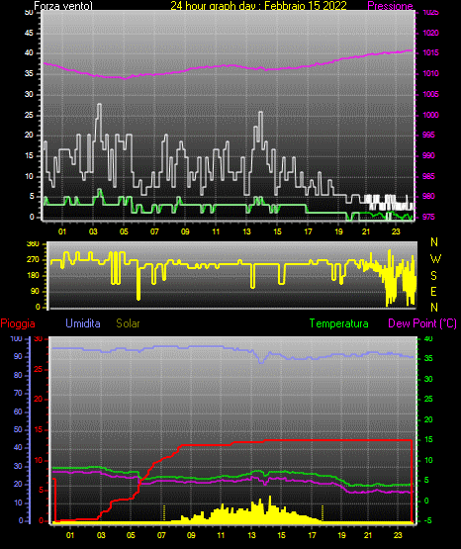This screenshot has height=549, width=461.
Task: Click the green '-5' temperature axis value
Action: pyautogui.click(x=427, y=520)
